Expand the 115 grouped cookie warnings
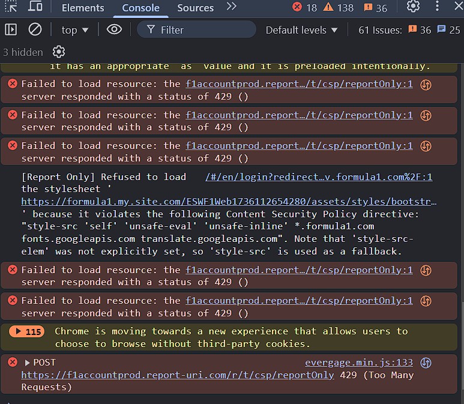464x404 pixels. [26, 331]
